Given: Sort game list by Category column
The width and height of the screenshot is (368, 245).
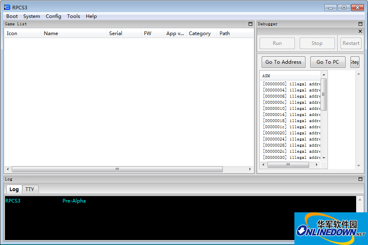Looking at the screenshot, I should click(201, 33).
